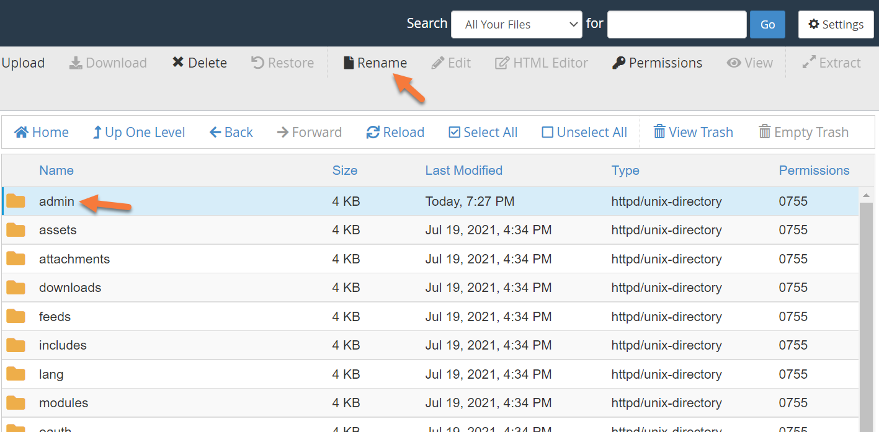Open the All Your Files search dropdown

(516, 24)
